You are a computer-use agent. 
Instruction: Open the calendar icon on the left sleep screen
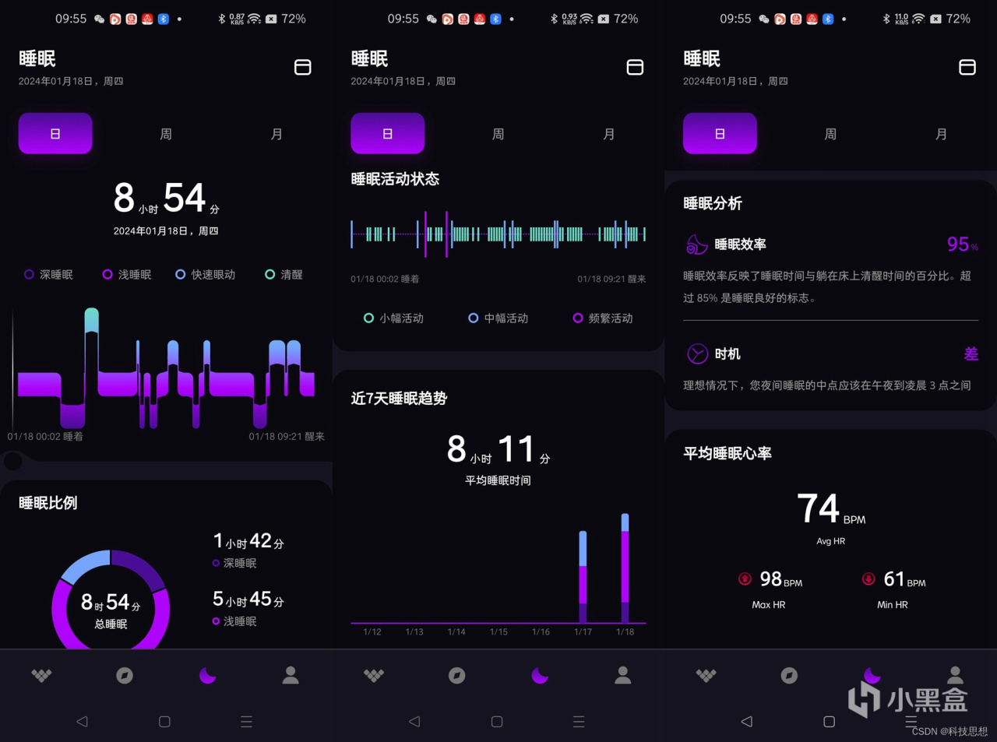[x=303, y=68]
